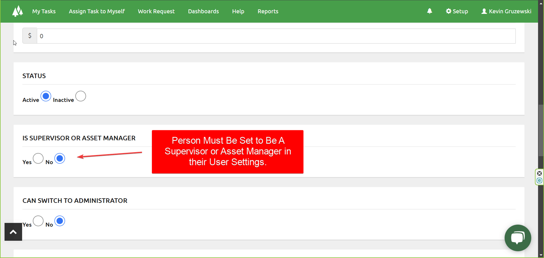544x258 pixels.
Task: Click the green tree logo icon
Action: [18, 11]
